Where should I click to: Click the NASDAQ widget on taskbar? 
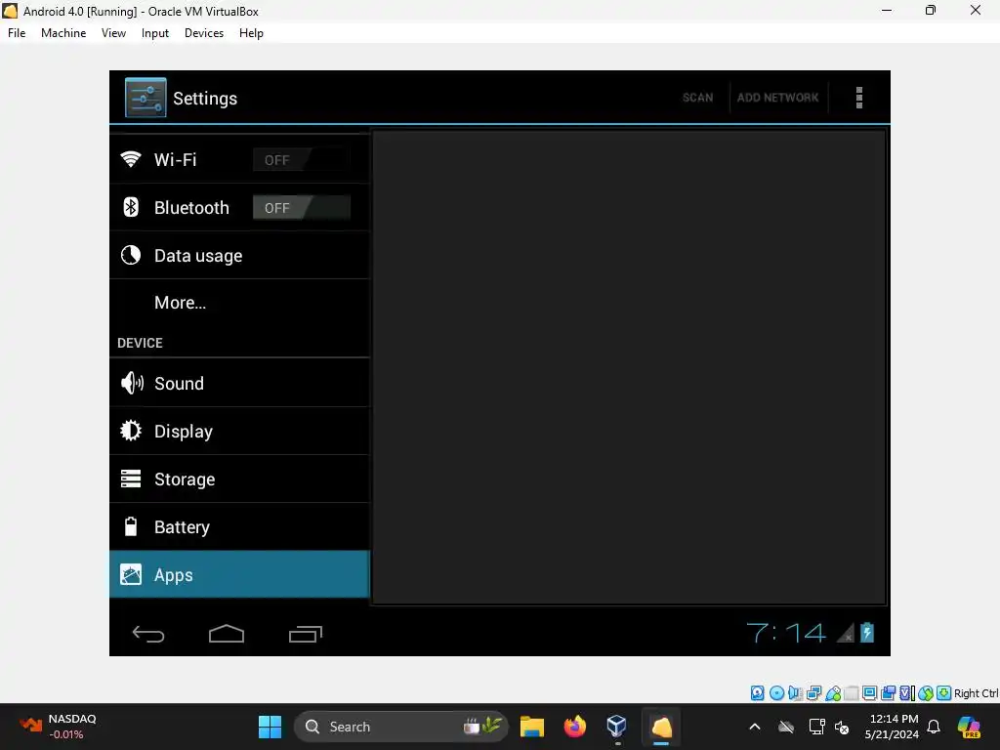tap(59, 727)
